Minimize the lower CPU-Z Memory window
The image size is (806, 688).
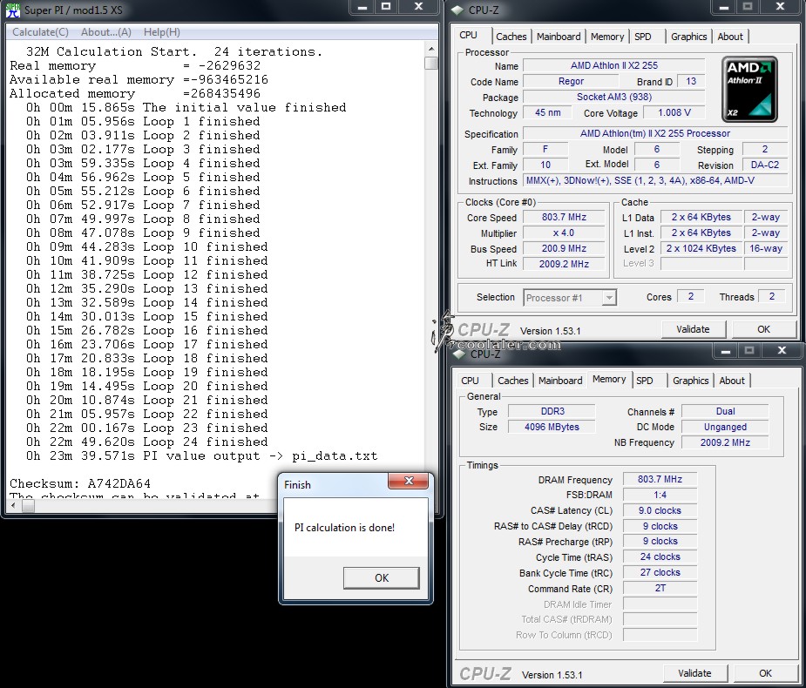pos(726,351)
